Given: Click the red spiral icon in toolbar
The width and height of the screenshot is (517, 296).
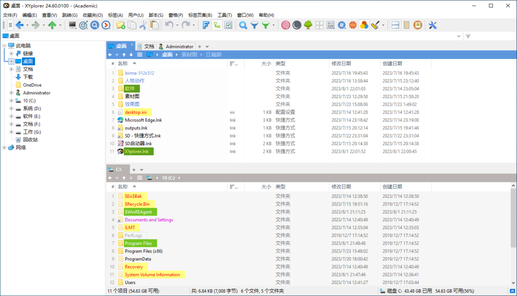Looking at the screenshot, I should [285, 25].
